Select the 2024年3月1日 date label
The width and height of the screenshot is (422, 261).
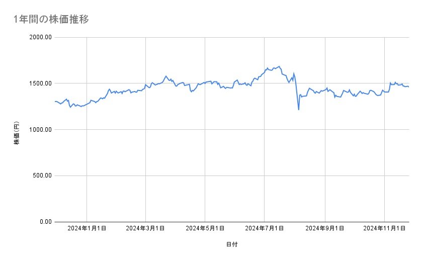pyautogui.click(x=146, y=228)
